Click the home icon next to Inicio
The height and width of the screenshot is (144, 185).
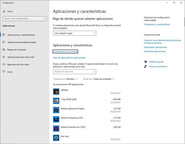tap(4, 12)
